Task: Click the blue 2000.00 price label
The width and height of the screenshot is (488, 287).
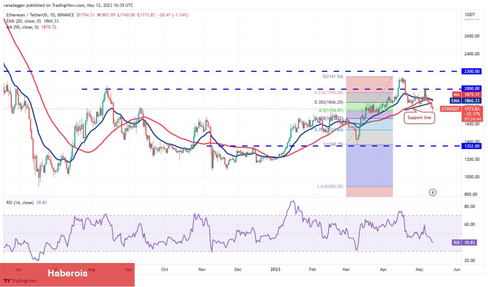Action: click(x=472, y=88)
